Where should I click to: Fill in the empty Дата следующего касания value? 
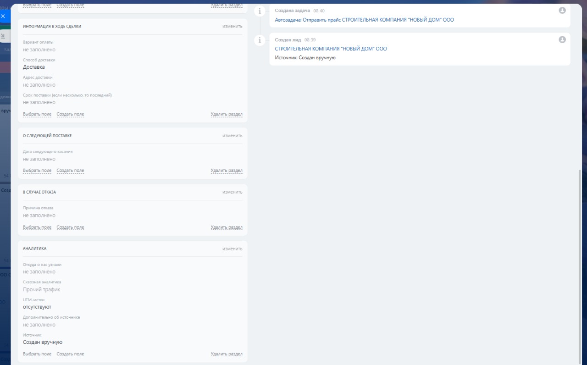click(39, 159)
